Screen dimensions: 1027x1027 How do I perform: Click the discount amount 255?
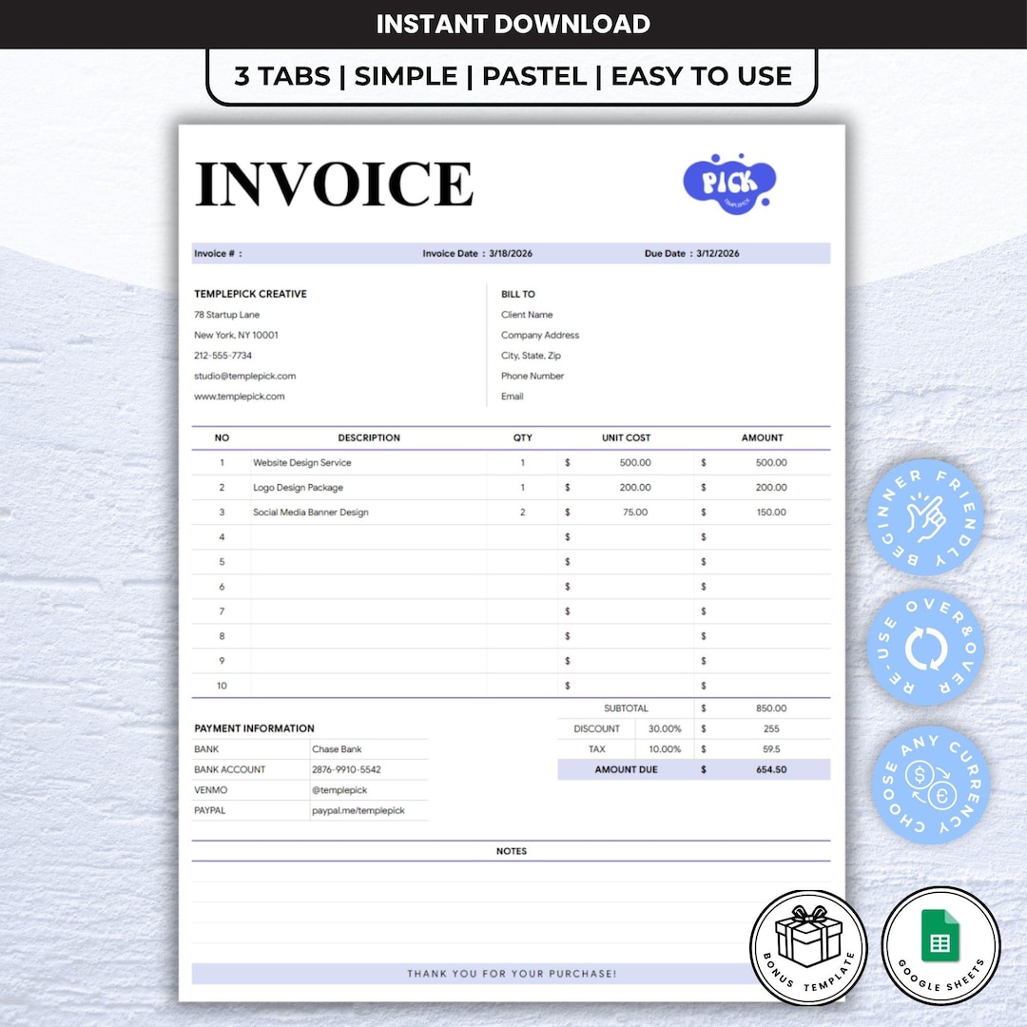pyautogui.click(x=771, y=728)
